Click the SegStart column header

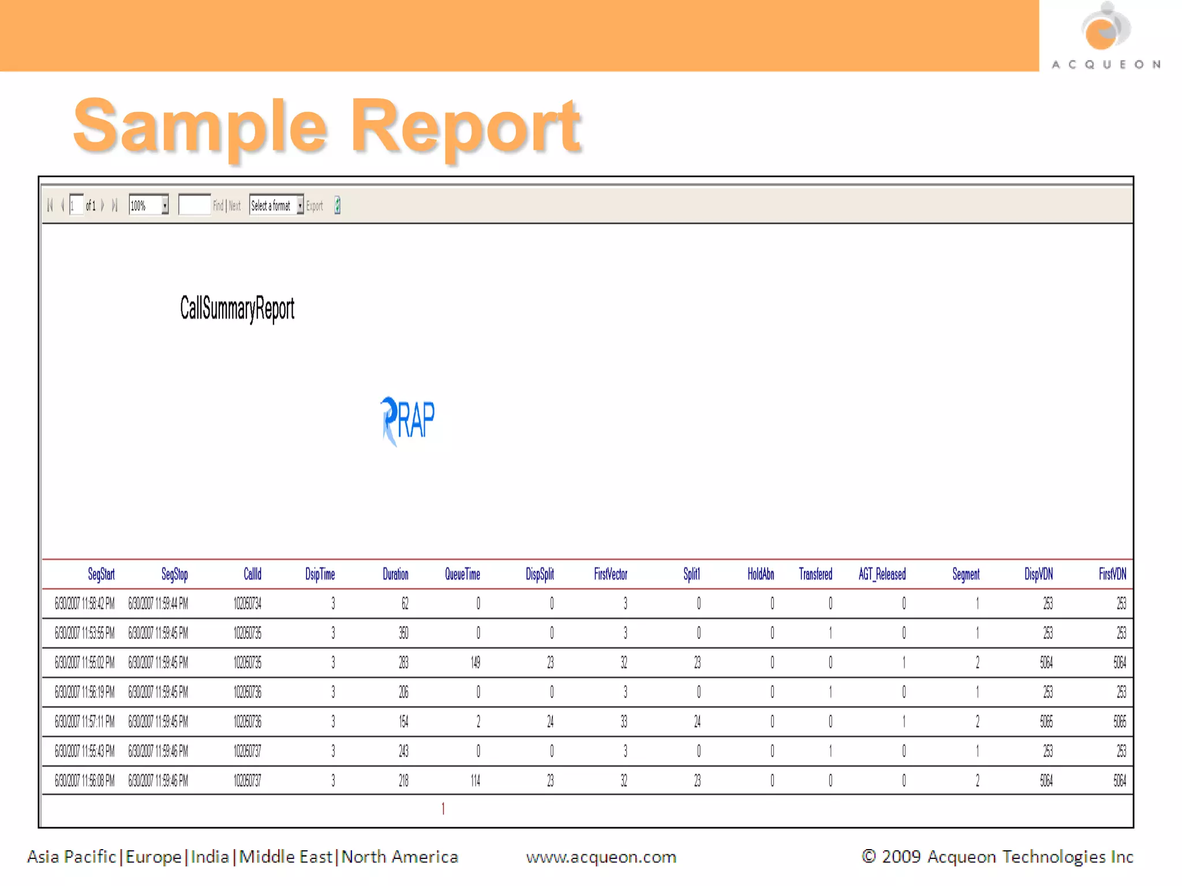click(101, 574)
